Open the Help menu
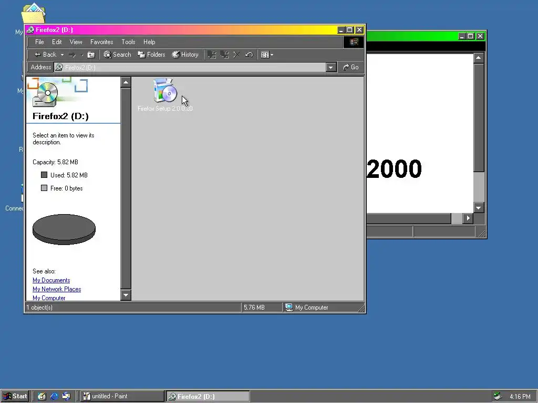This screenshot has height=403, width=538. 149,42
